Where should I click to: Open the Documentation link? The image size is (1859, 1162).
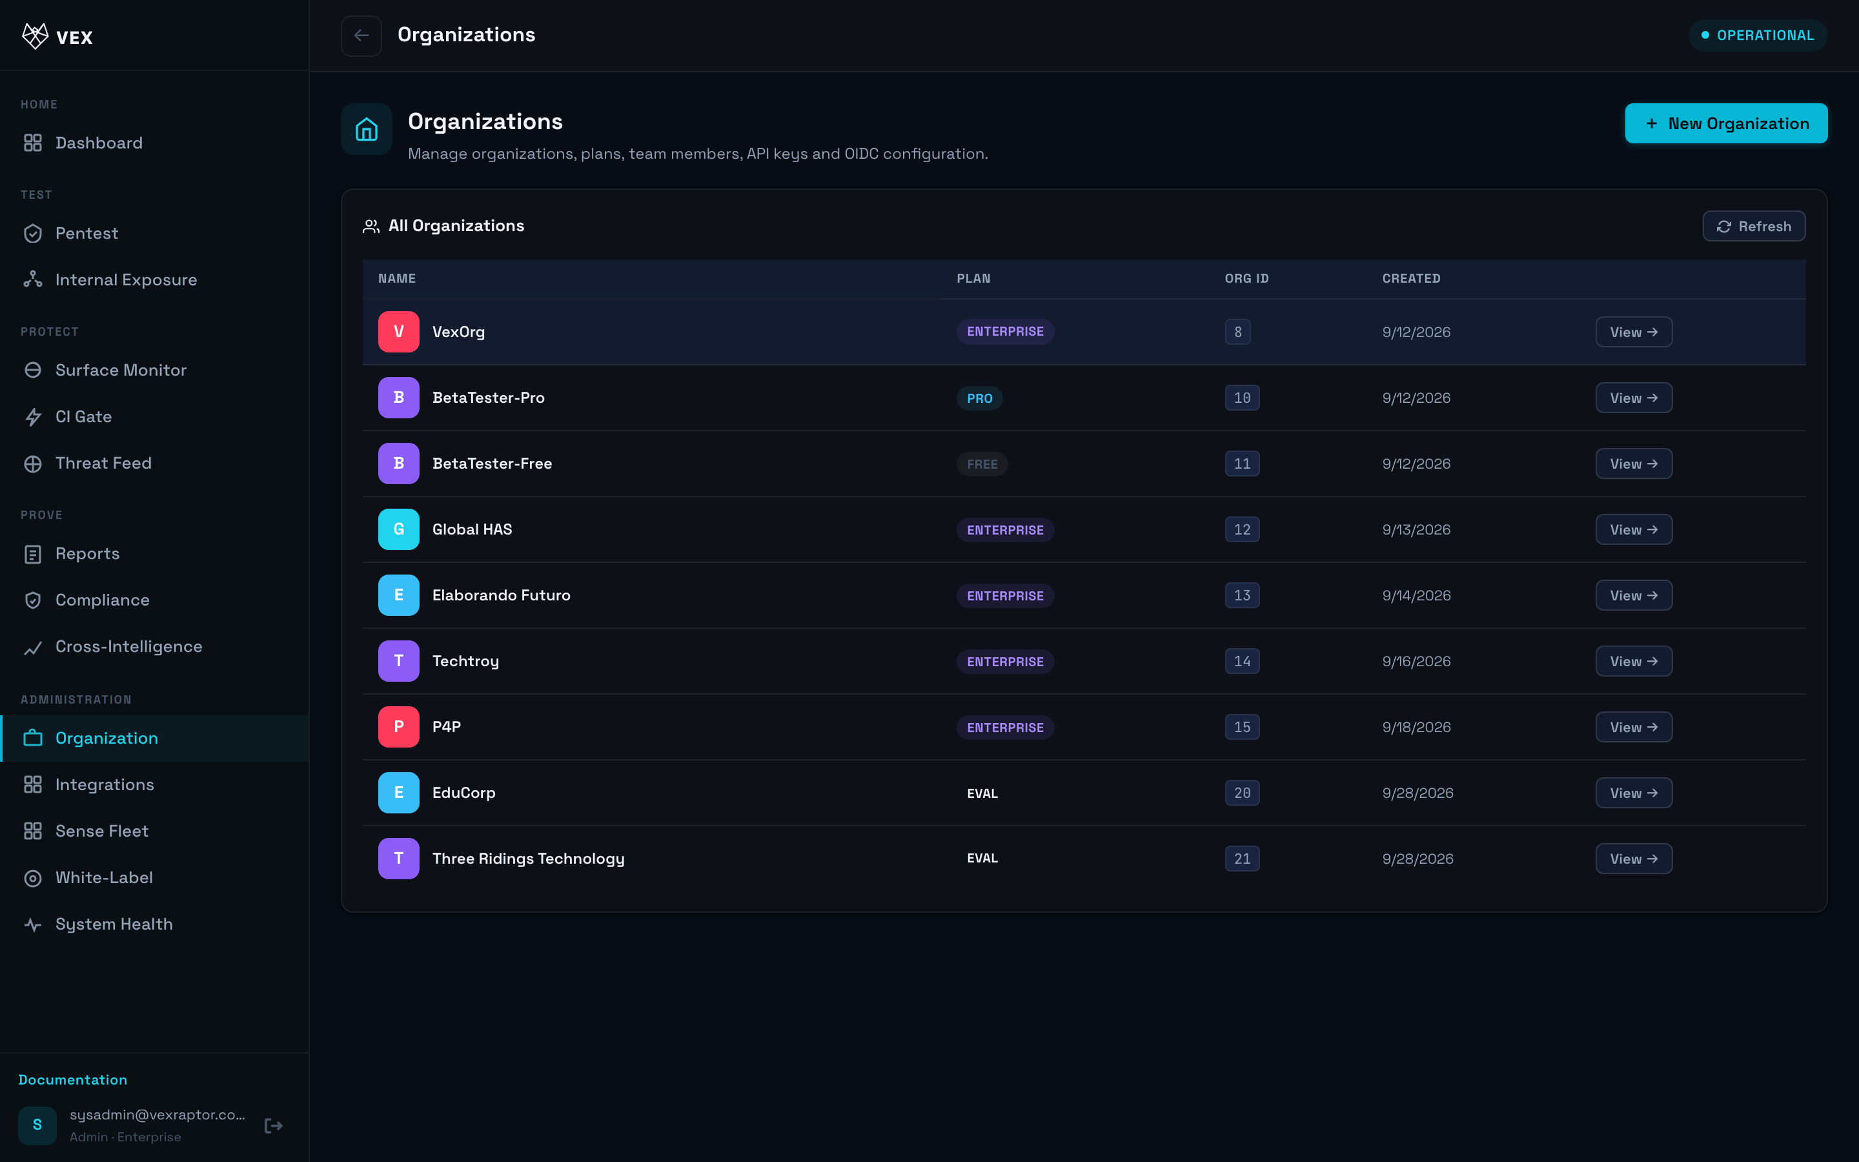click(x=73, y=1080)
